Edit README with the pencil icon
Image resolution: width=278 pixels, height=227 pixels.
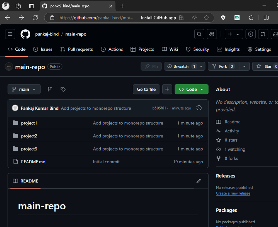[198, 181]
